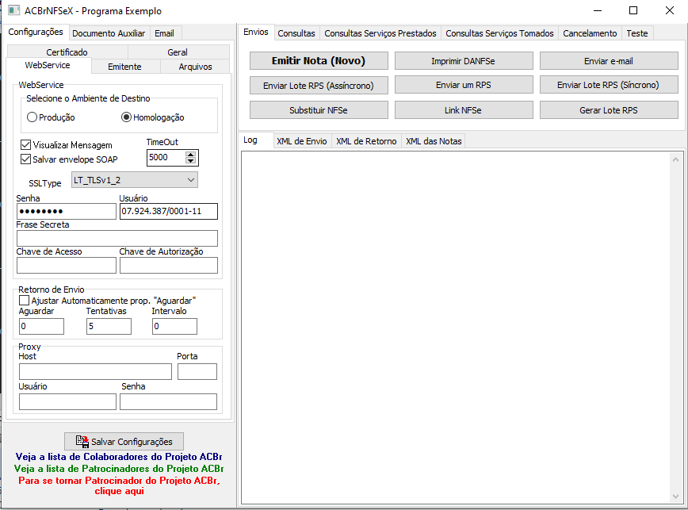Click the Intervalo value field

point(174,326)
